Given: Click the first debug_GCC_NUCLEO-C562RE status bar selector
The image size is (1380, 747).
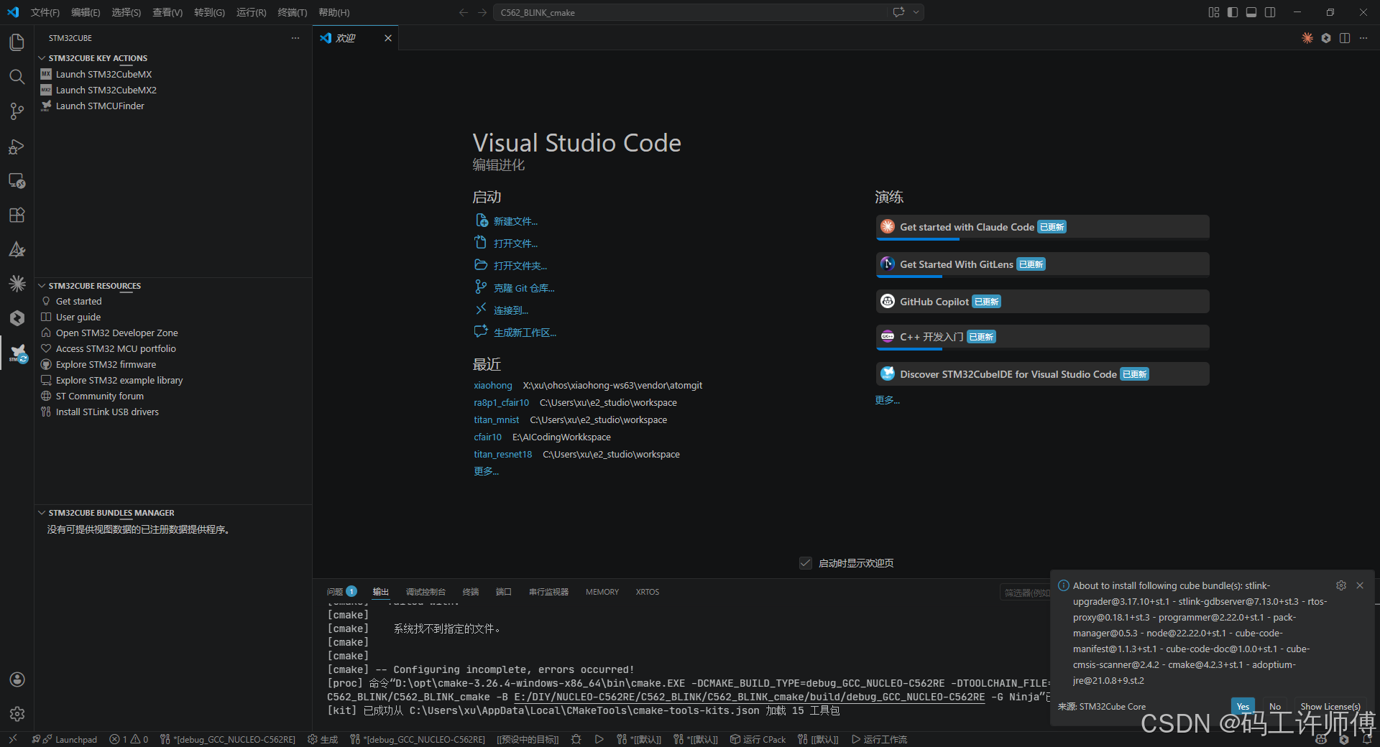Looking at the screenshot, I should (228, 739).
